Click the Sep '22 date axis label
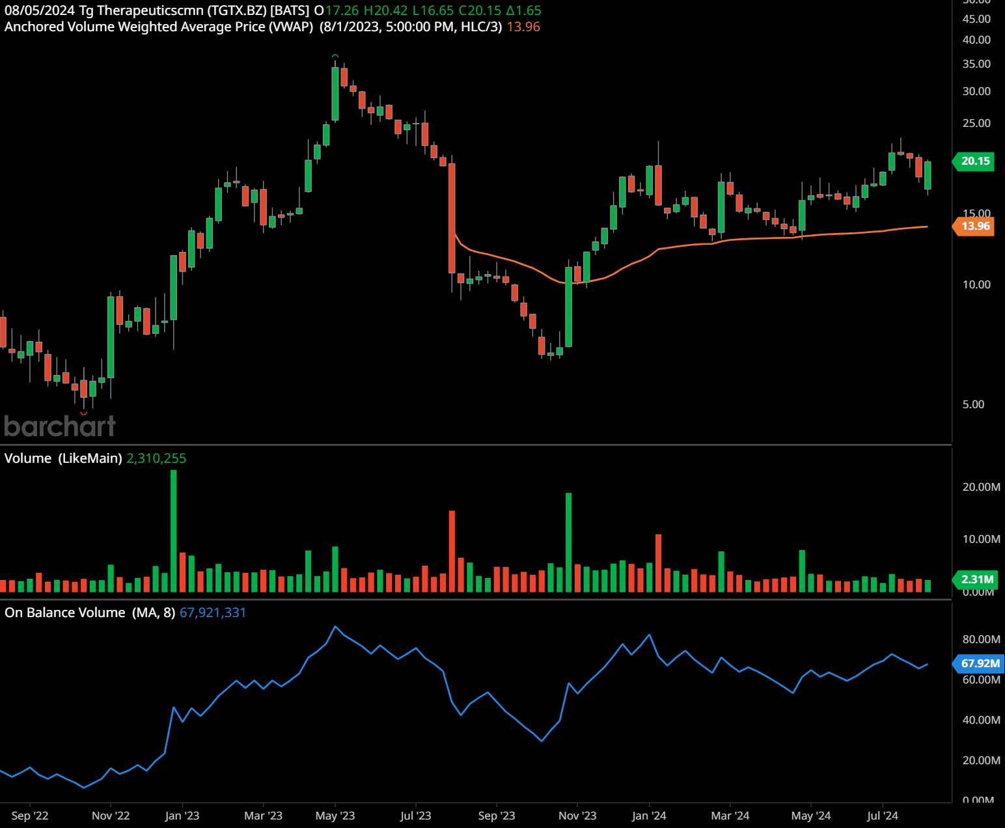Image resolution: width=1005 pixels, height=828 pixels. tap(30, 816)
